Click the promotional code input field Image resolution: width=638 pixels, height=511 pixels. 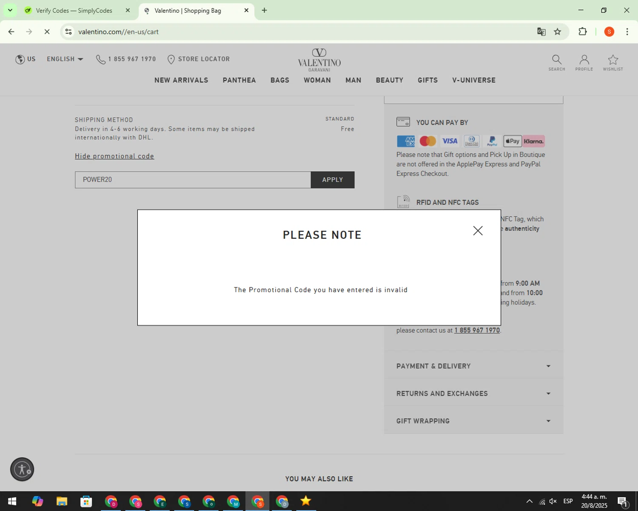click(193, 180)
